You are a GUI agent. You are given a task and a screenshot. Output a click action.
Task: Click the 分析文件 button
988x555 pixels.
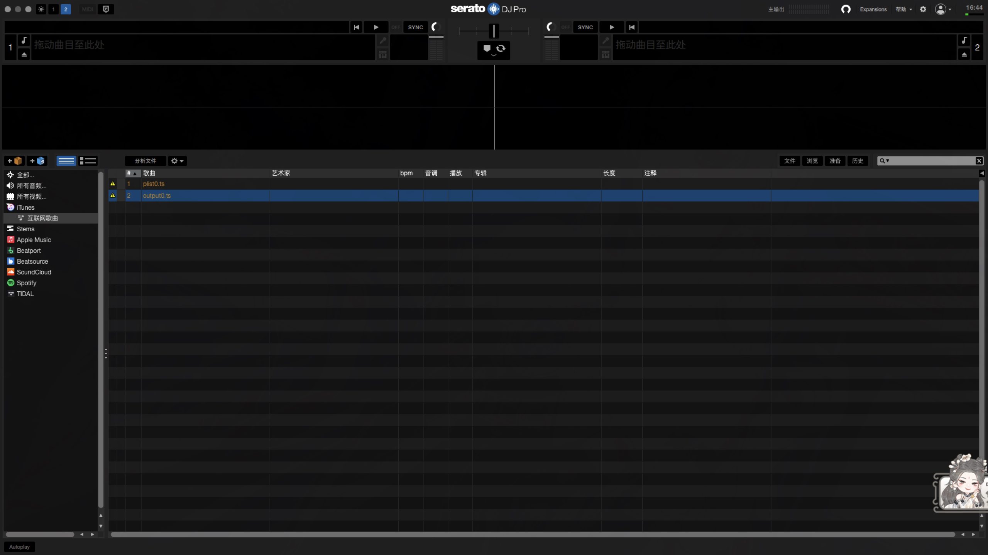[x=145, y=161]
